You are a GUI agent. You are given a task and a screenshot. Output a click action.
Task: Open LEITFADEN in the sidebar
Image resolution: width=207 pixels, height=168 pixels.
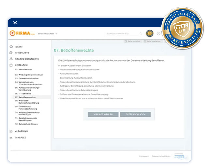(x=21, y=65)
